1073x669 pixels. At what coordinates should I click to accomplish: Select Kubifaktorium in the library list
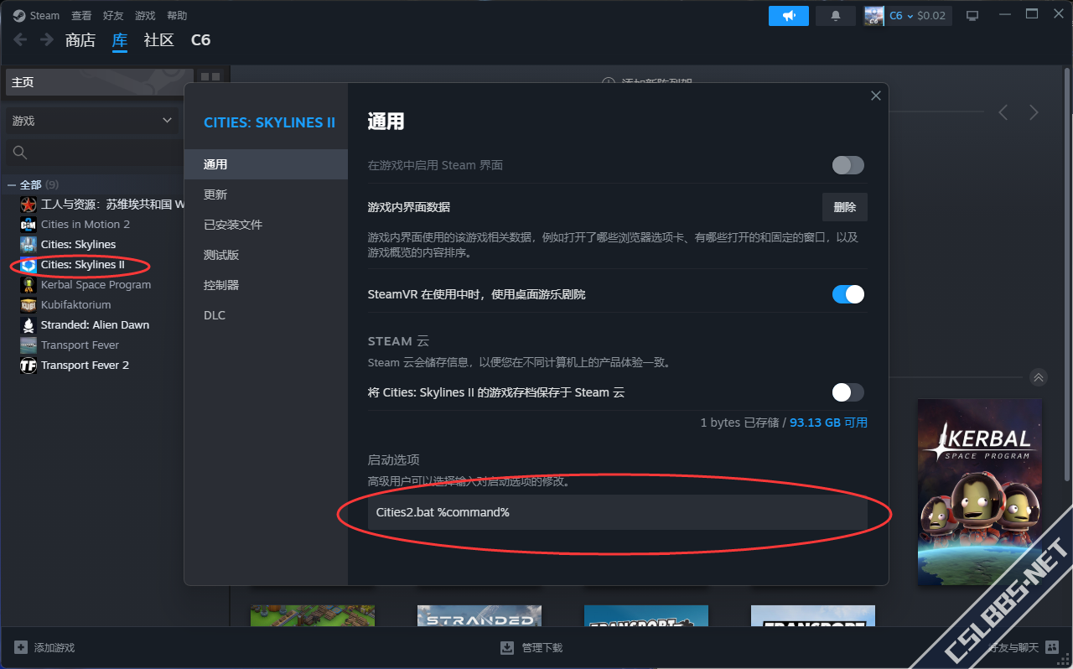75,304
